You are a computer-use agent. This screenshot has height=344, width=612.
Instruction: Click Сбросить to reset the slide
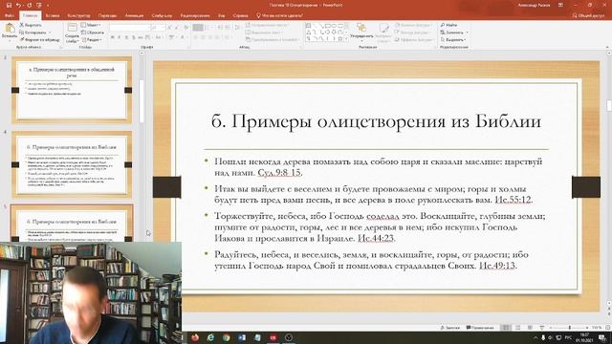click(x=93, y=32)
